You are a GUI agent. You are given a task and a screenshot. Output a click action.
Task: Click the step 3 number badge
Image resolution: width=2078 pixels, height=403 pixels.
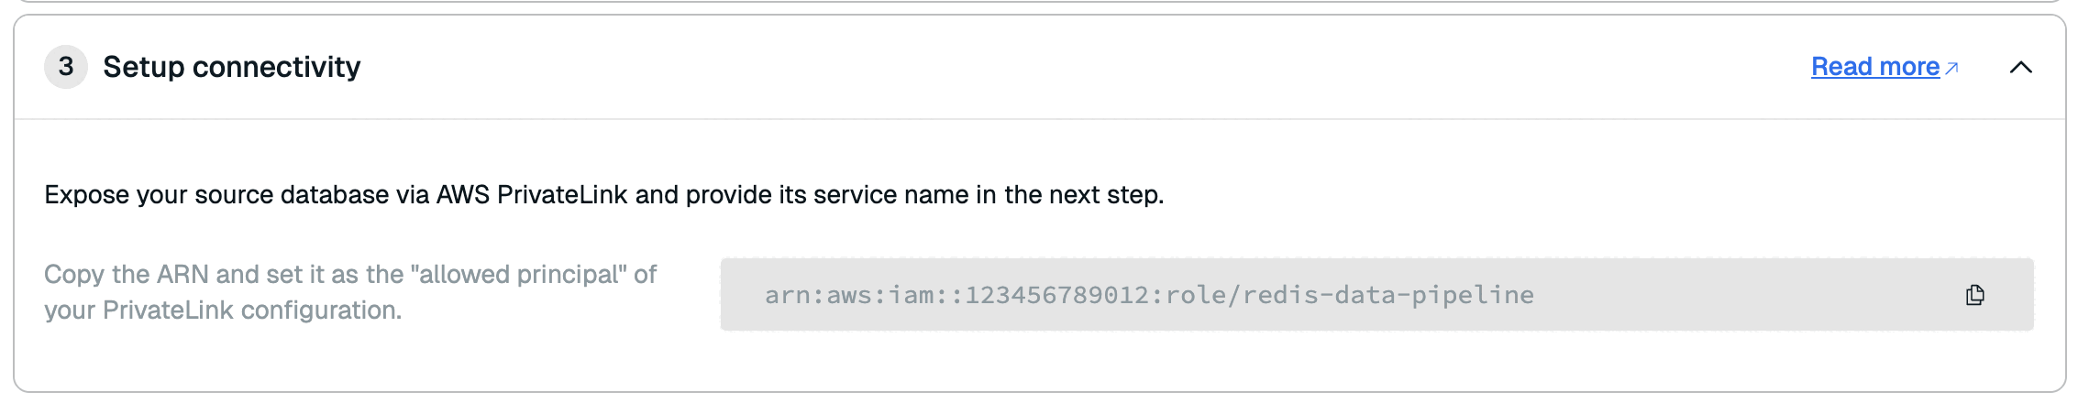click(66, 67)
